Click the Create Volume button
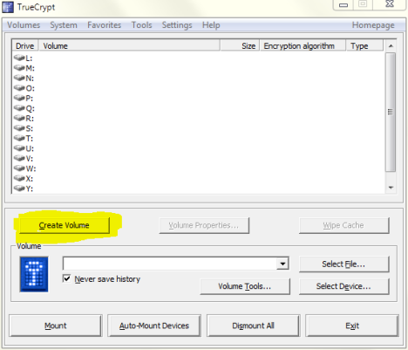Image resolution: width=408 pixels, height=350 pixels. pyautogui.click(x=65, y=225)
